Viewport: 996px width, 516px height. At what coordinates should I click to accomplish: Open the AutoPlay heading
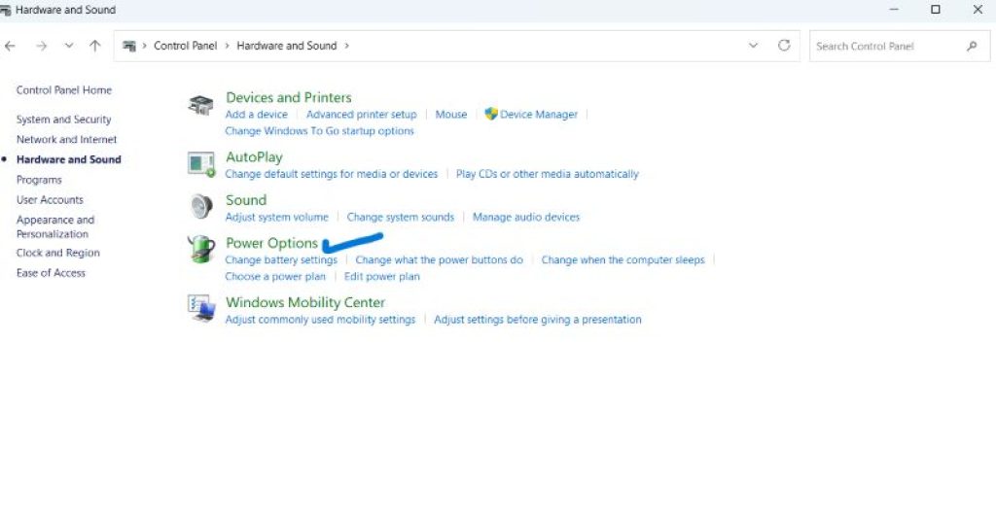[254, 156]
